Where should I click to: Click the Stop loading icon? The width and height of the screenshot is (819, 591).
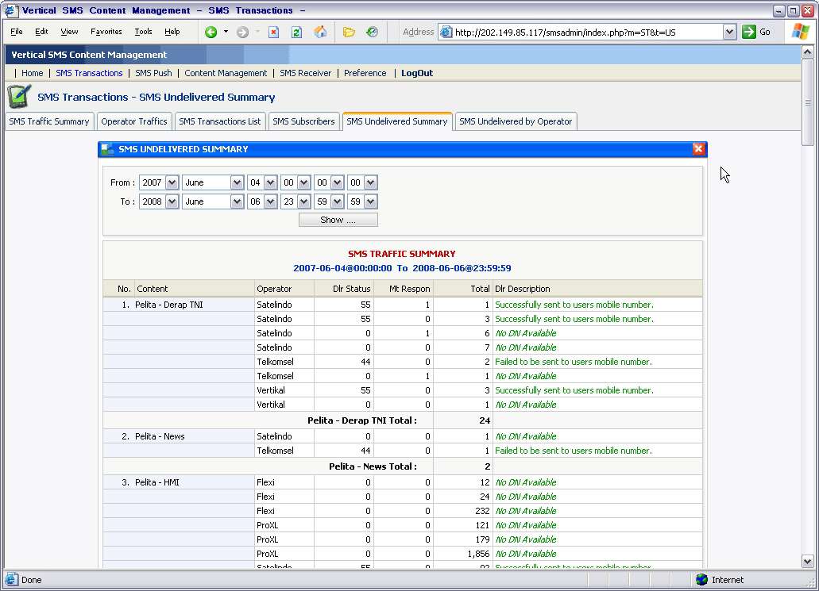[273, 32]
